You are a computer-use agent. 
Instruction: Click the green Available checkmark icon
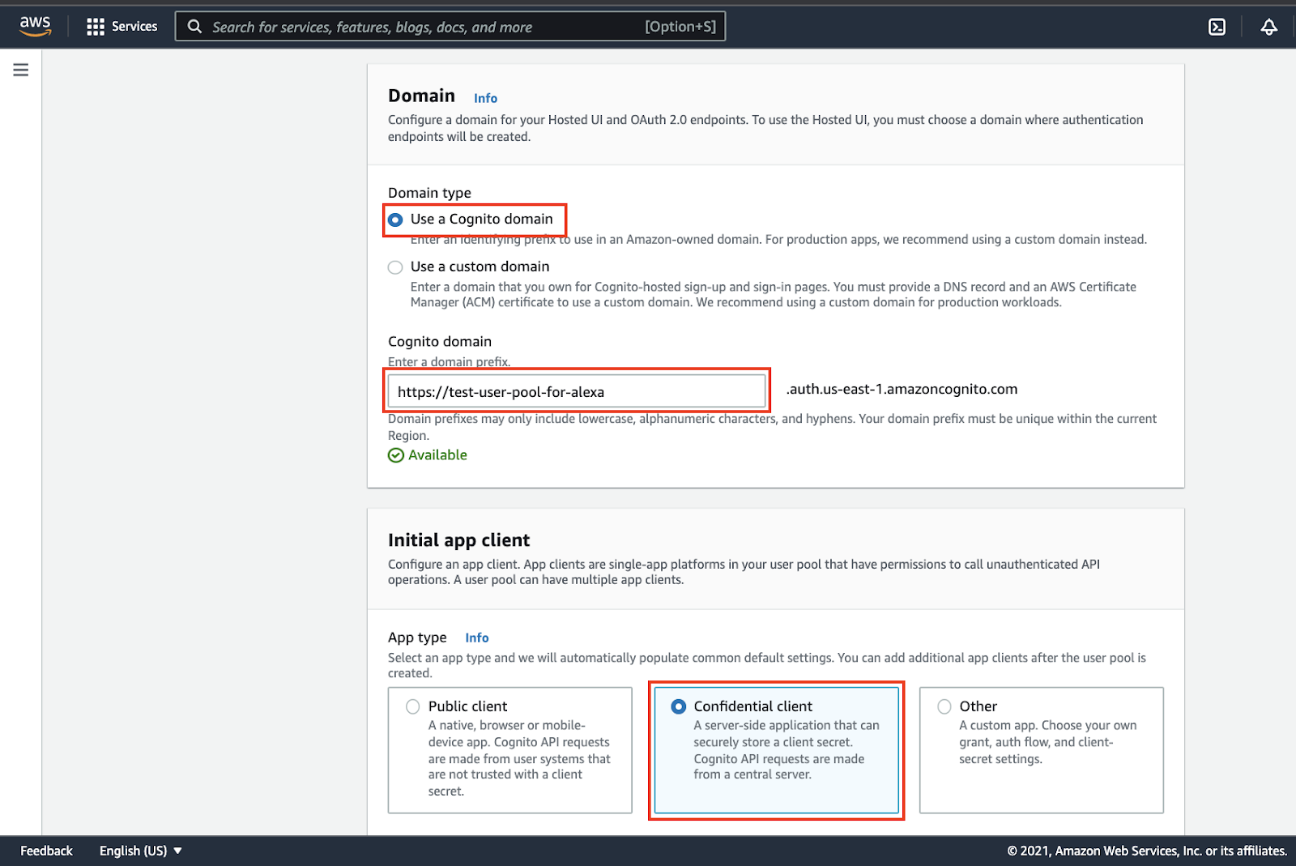click(396, 455)
